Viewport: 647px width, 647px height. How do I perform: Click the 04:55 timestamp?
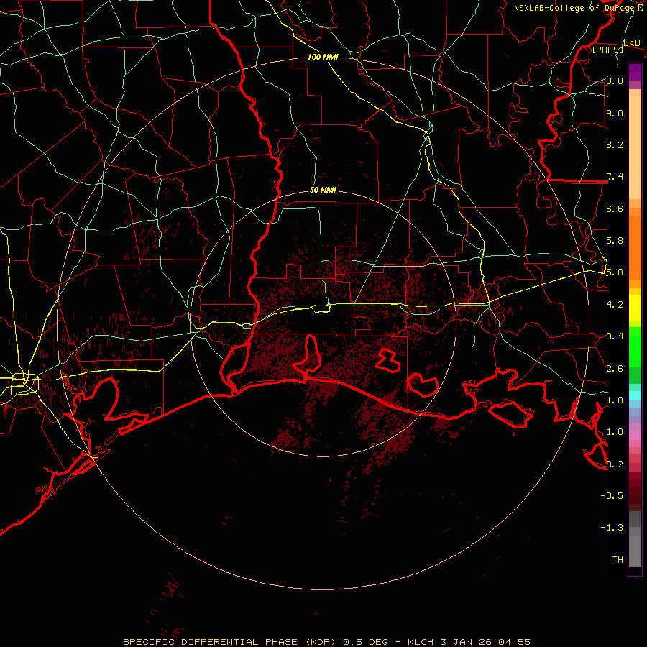tap(514, 642)
